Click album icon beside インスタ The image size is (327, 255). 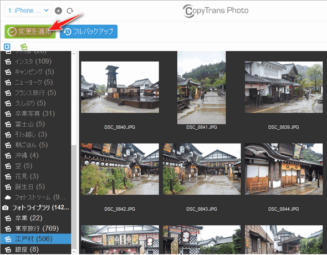(x=8, y=62)
